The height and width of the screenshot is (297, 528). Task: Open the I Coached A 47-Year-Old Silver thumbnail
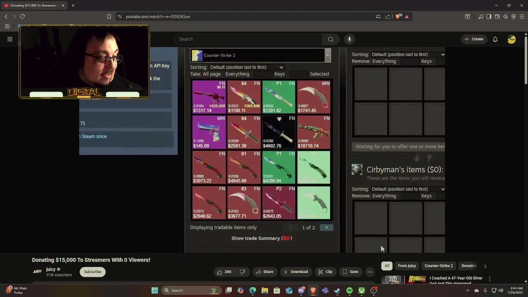(x=404, y=279)
